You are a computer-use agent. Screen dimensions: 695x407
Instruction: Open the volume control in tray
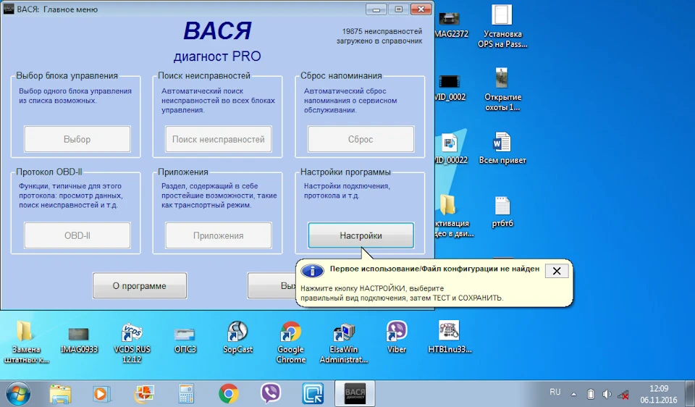click(607, 394)
